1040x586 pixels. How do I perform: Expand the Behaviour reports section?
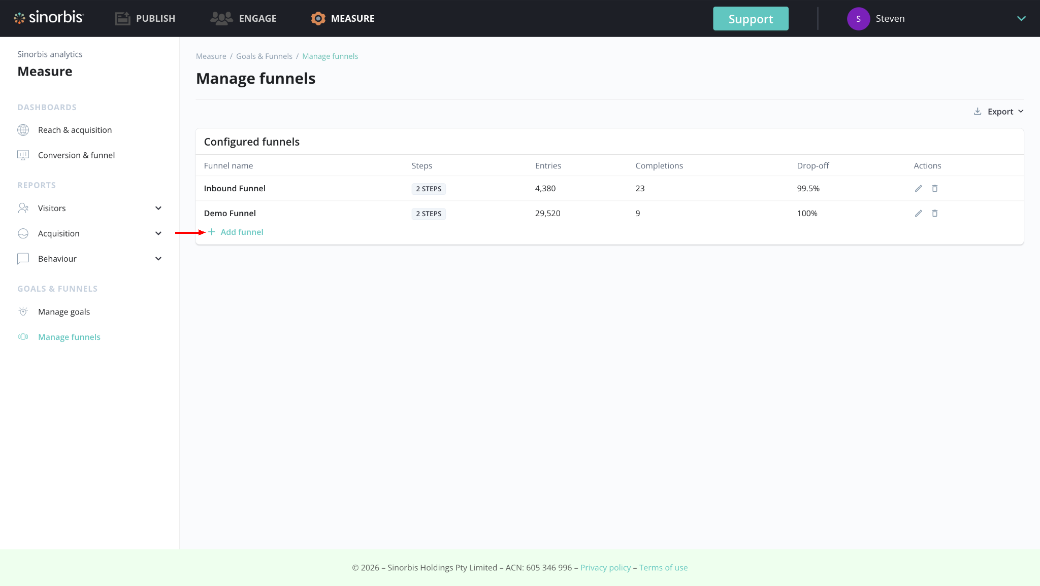coord(158,259)
